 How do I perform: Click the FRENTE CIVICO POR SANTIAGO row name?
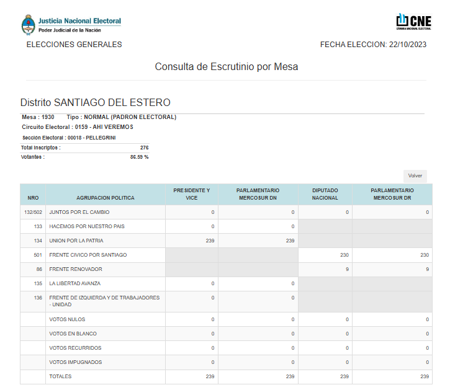pyautogui.click(x=88, y=255)
